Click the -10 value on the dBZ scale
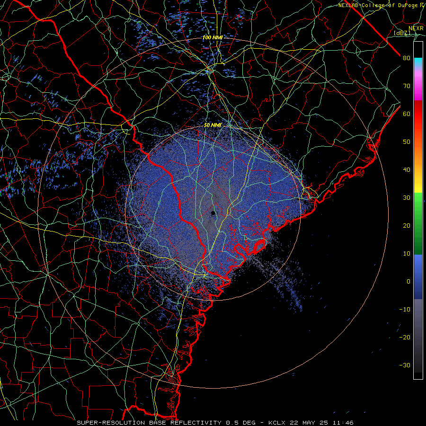Screen dimensions: 426x426 click(405, 309)
